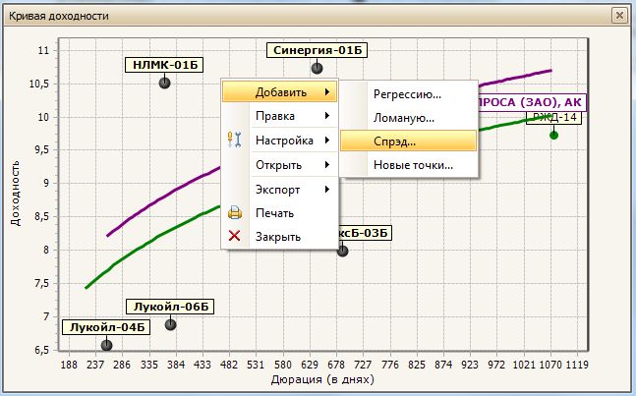
Task: Click the printer icon beside Печать
Action: 234,212
